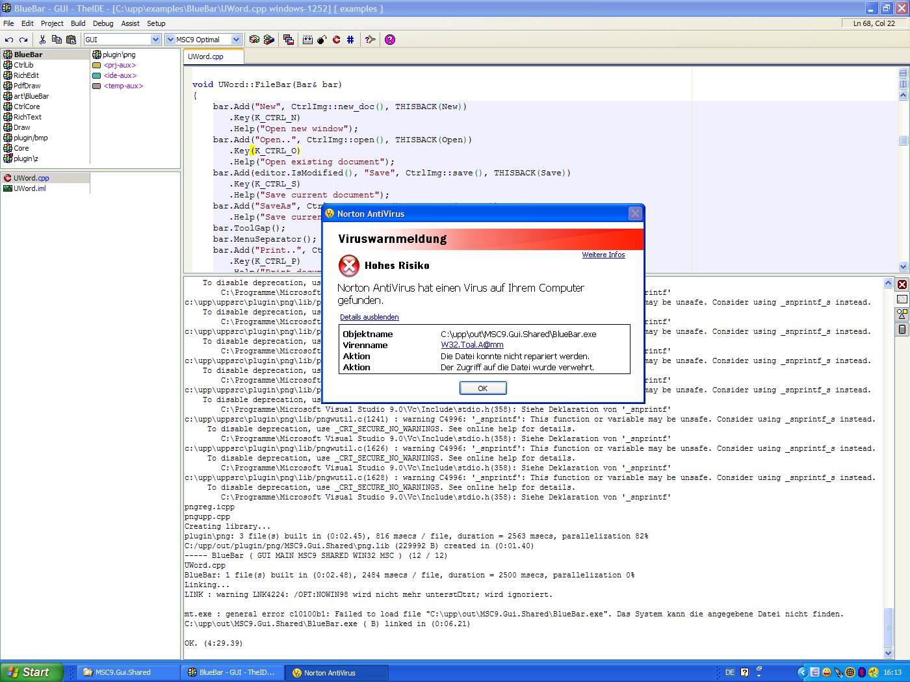Viewport: 910px width, 682px height.
Task: Click the red X icon beside the console
Action: pos(902,284)
